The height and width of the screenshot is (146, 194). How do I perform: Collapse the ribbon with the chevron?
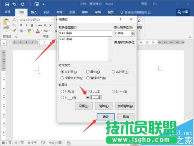(x=190, y=37)
